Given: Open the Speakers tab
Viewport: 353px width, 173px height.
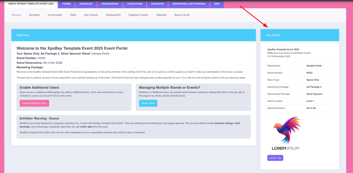Looking at the screenshot, I should coord(157,4).
